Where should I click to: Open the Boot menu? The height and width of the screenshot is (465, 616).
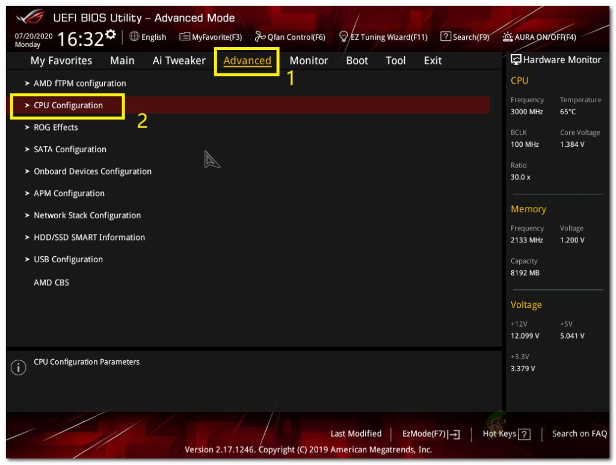[357, 60]
